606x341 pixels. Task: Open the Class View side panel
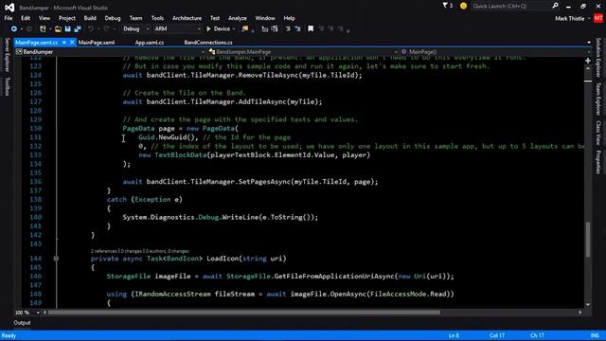coord(598,133)
